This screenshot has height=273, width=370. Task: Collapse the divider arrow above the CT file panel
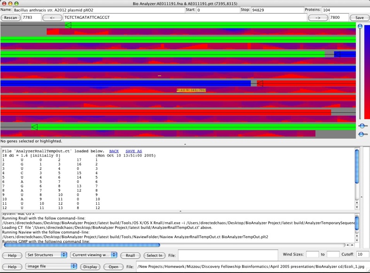point(185,144)
